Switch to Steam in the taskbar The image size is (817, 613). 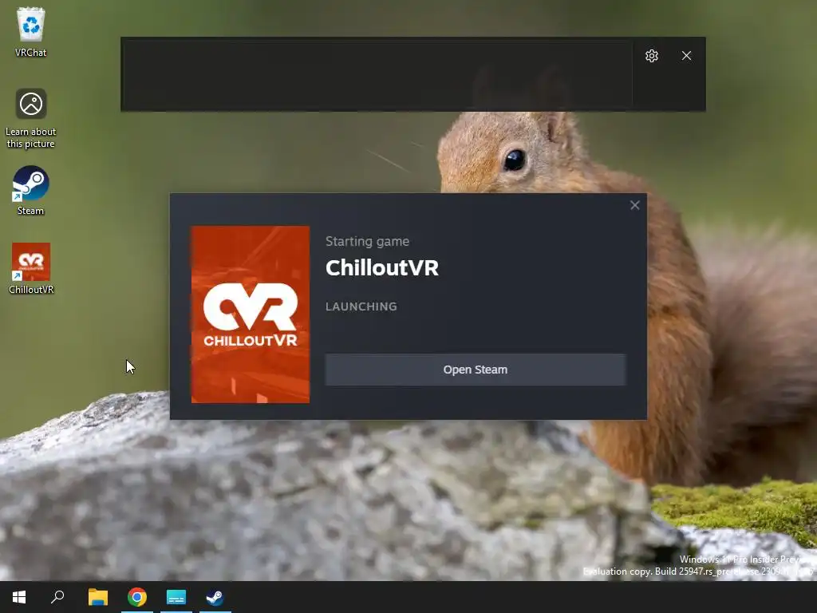(215, 597)
